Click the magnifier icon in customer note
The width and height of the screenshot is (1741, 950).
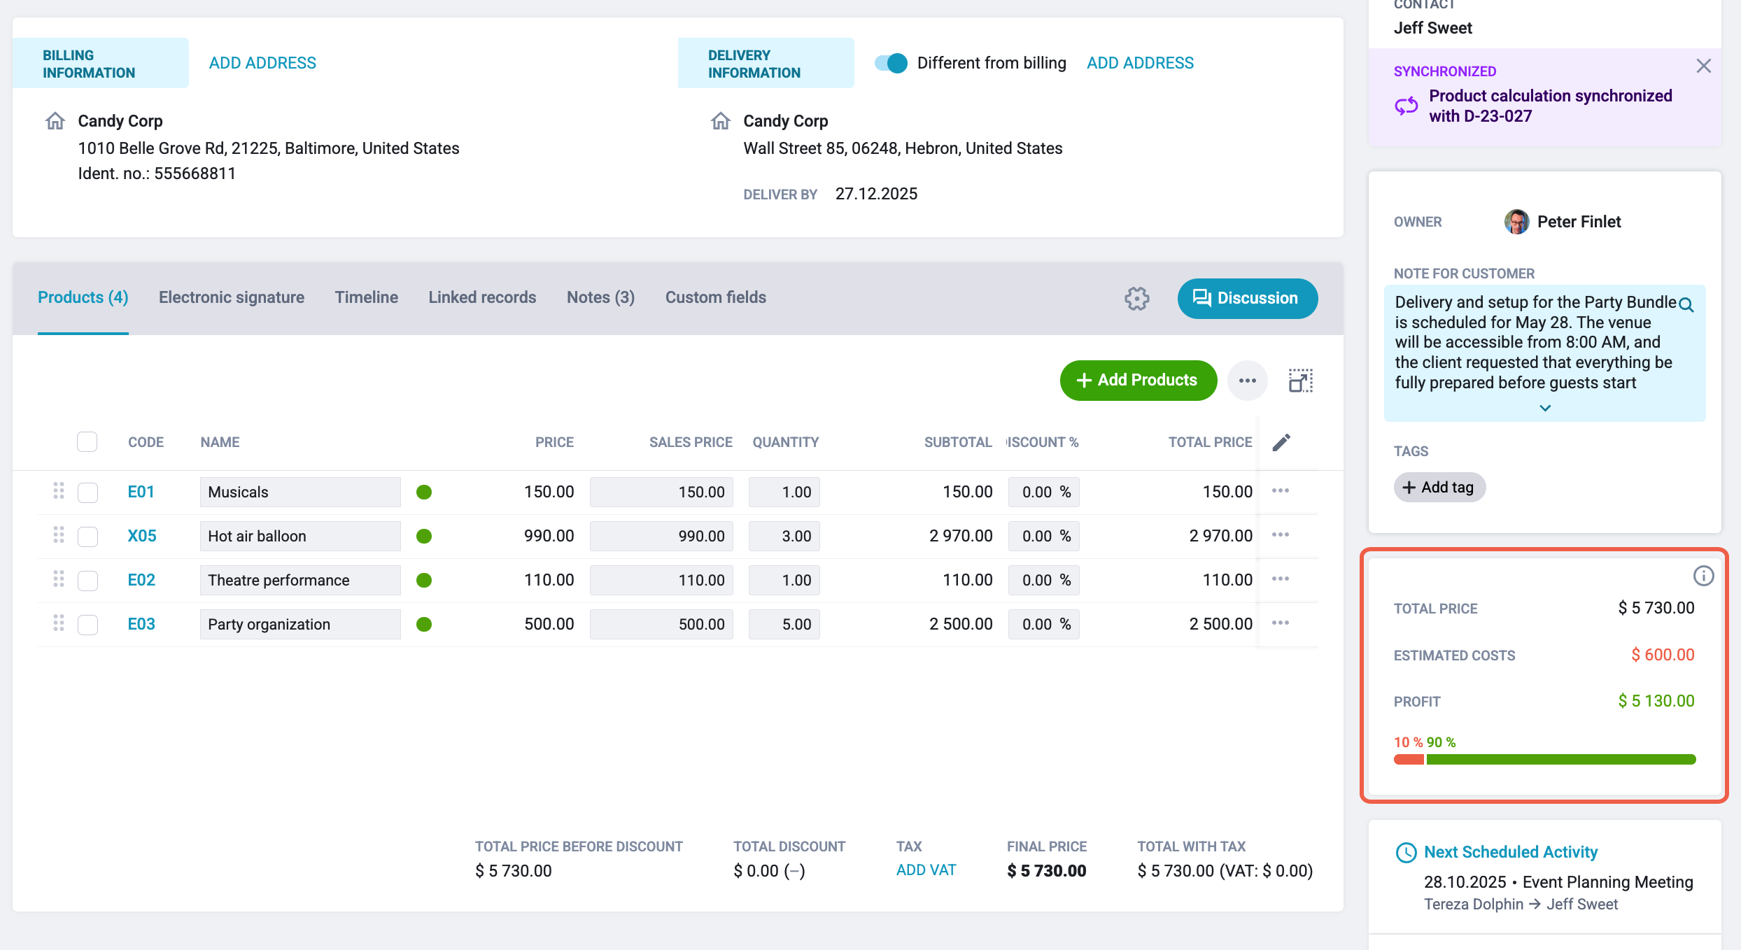pos(1686,305)
